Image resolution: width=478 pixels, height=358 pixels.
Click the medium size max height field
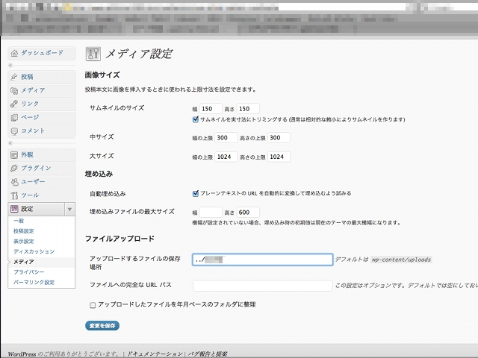279,137
